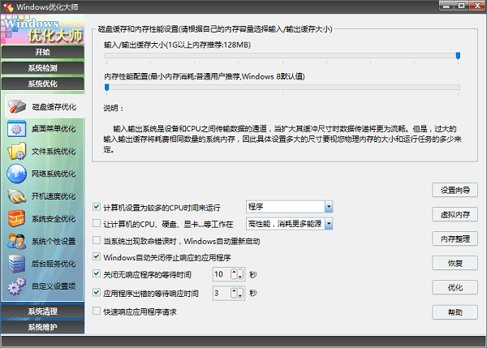Click the 设置向导 button
The image size is (487, 348).
455,190
